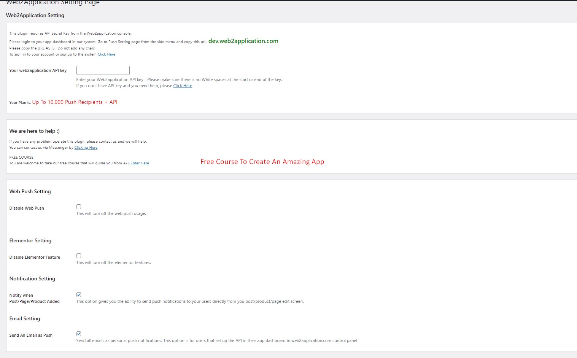Screen dimensions: 577x358
Task: Click the Elementor Setting heading
Action: pyautogui.click(x=30, y=240)
